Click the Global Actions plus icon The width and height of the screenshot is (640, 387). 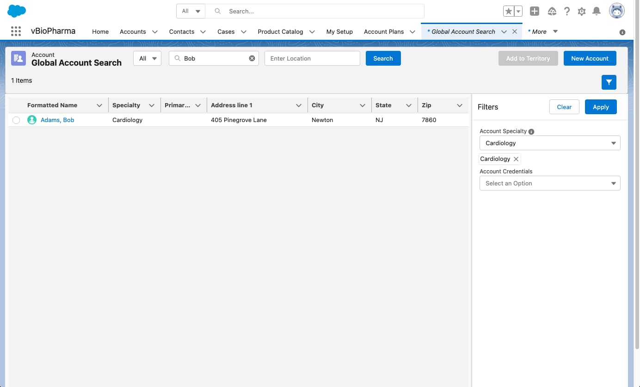[535, 12]
